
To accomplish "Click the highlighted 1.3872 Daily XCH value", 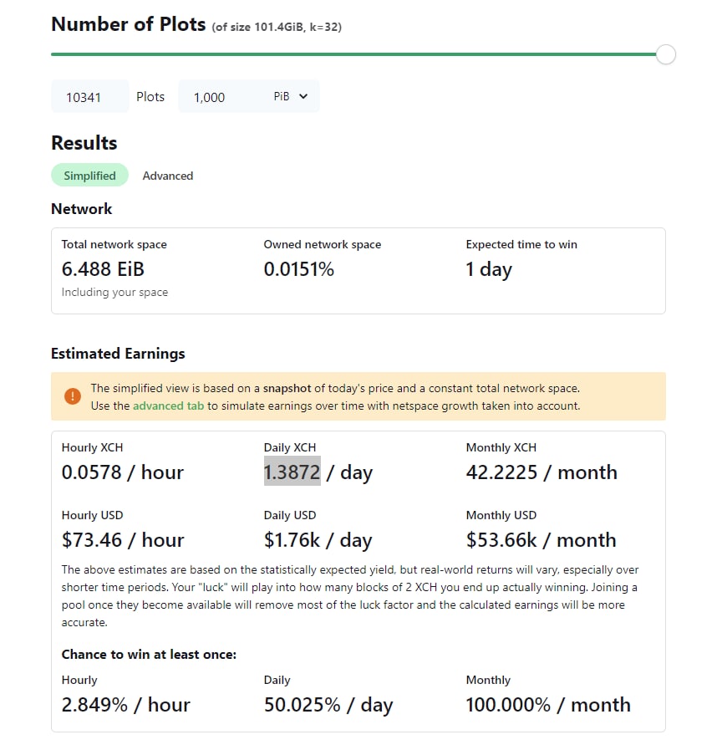I will click(292, 472).
